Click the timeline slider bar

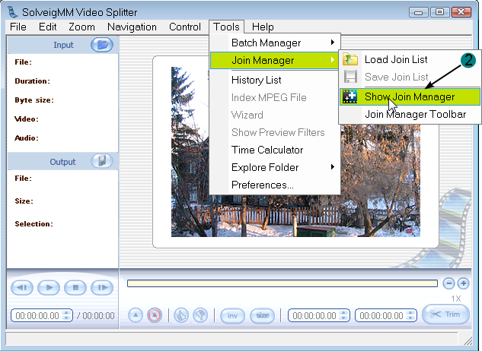282,283
